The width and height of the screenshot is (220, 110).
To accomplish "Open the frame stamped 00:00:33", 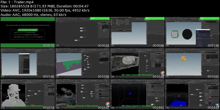I will pyautogui.click(x=82, y=32).
